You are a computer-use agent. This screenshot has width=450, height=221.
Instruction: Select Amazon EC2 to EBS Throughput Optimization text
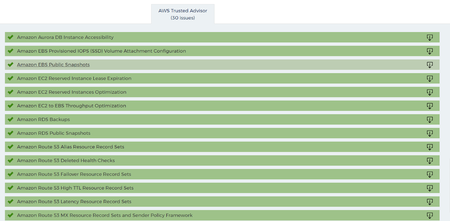(71, 106)
